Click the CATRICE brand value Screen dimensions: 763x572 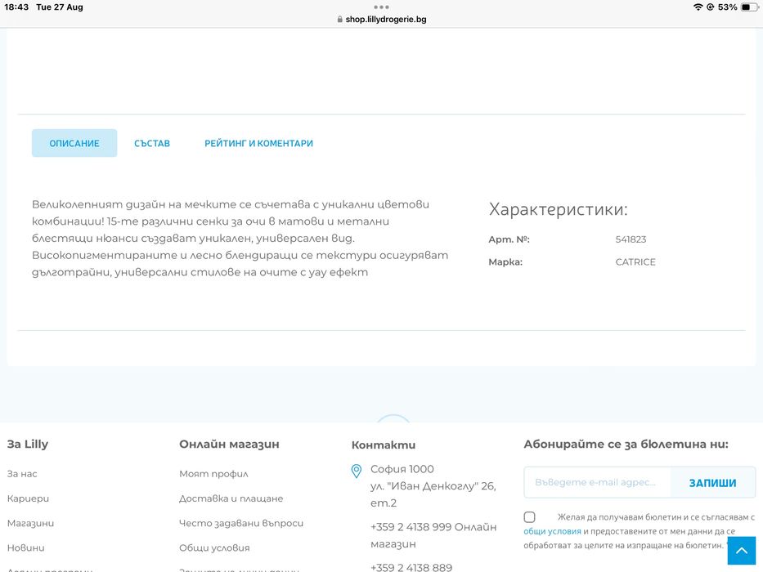point(635,262)
